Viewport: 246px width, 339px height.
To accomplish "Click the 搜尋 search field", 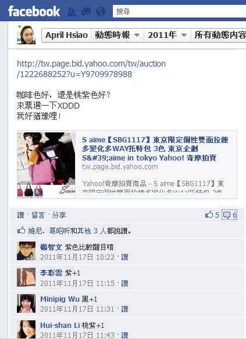I will [179, 12].
